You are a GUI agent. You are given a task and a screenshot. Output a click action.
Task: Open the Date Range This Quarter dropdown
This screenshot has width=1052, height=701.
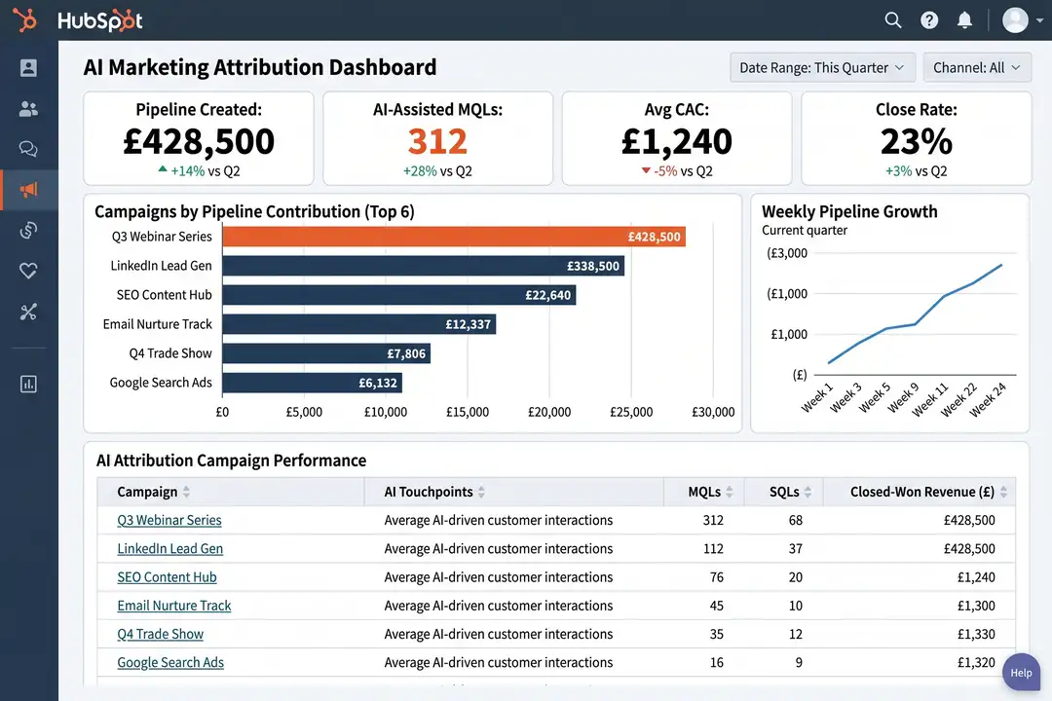823,67
